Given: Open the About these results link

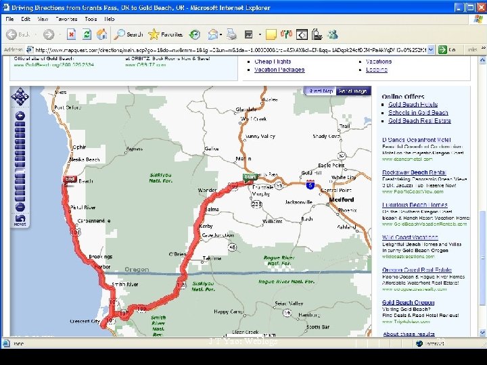Looking at the screenshot, I should [x=409, y=334].
